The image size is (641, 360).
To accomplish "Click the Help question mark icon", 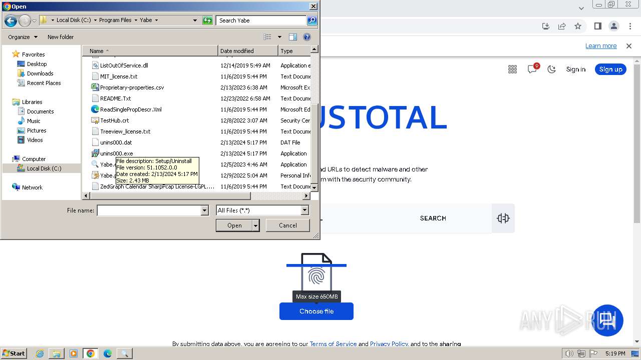I will pyautogui.click(x=307, y=37).
